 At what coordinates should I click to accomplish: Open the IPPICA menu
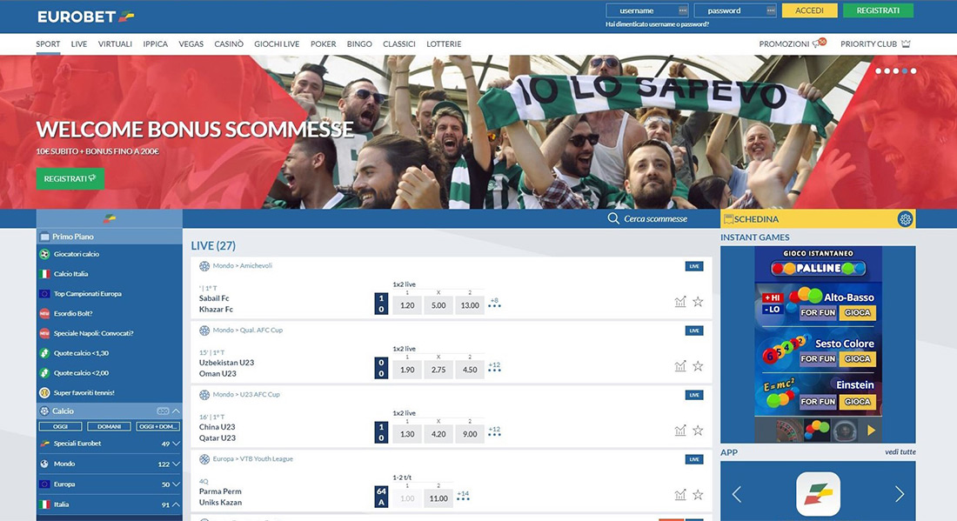[x=155, y=44]
